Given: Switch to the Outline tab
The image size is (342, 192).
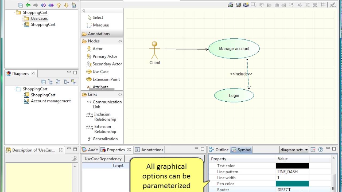Looking at the screenshot, I should point(219,150).
